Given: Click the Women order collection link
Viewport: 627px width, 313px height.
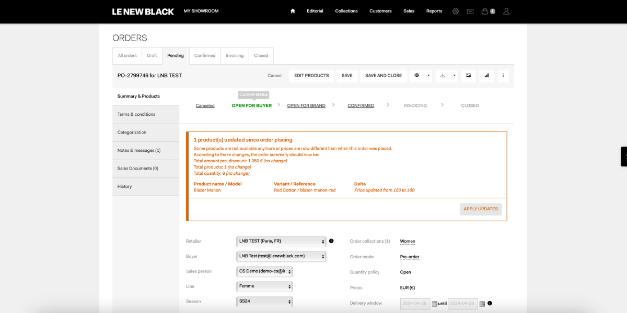Looking at the screenshot, I should coord(408,242).
